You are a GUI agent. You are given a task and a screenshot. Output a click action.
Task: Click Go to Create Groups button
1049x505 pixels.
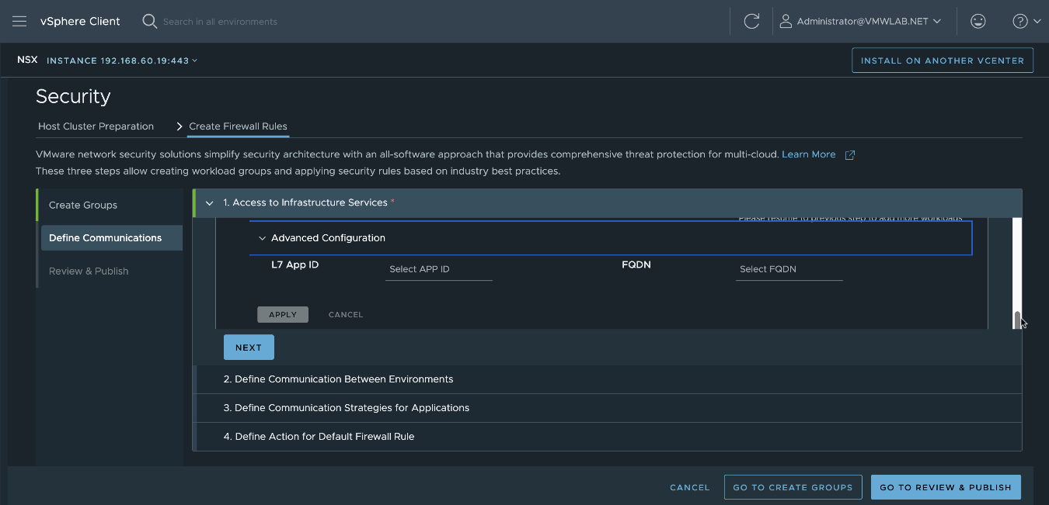point(793,487)
